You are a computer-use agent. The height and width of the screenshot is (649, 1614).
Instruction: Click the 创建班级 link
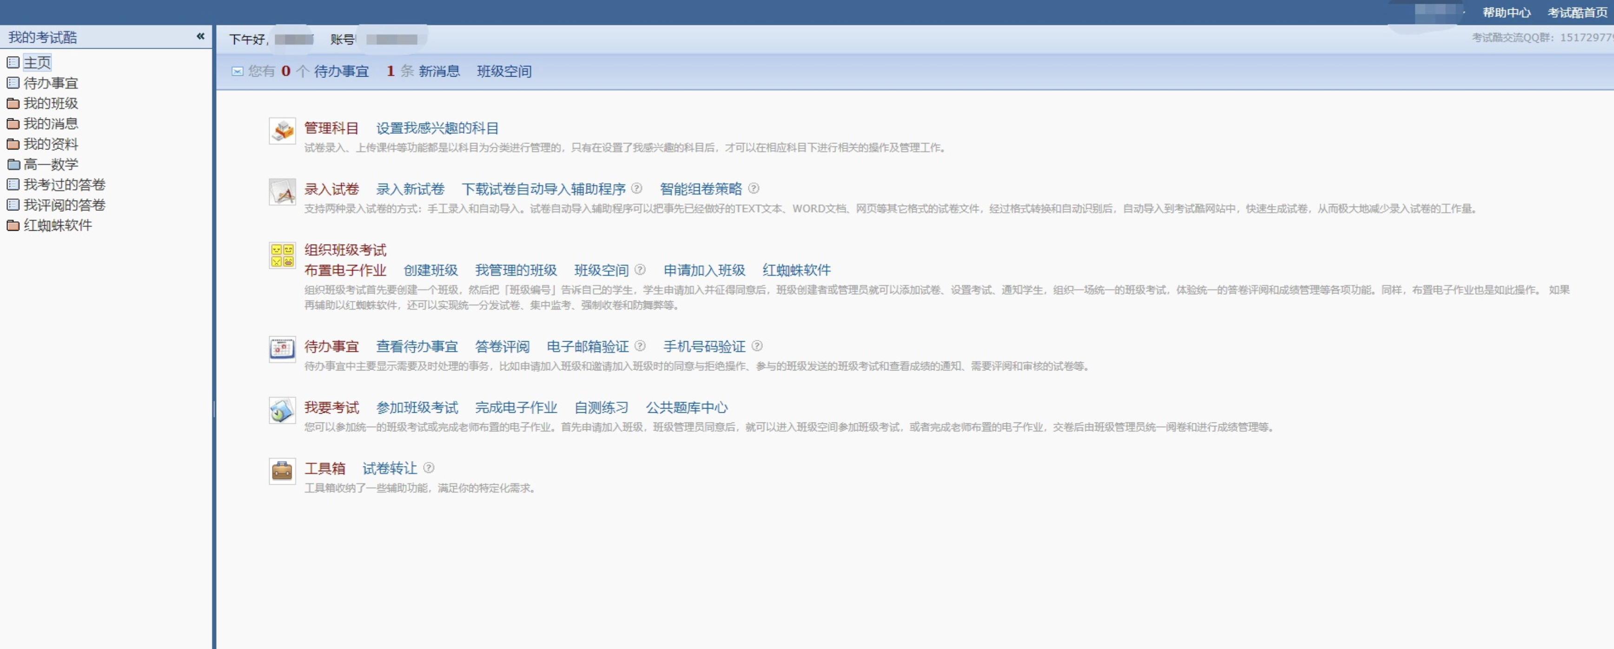coord(430,270)
